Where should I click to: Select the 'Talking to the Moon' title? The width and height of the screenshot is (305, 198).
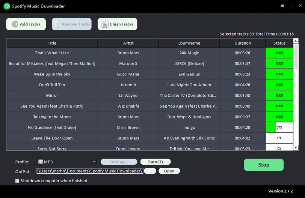tap(52, 117)
